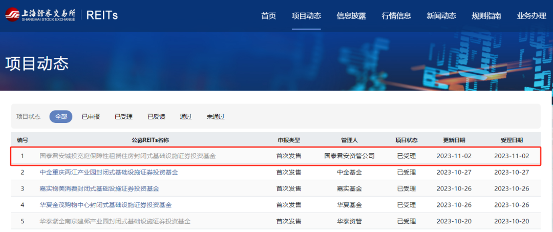
Task: Click manager cell 嘉实基金
Action: click(350, 188)
